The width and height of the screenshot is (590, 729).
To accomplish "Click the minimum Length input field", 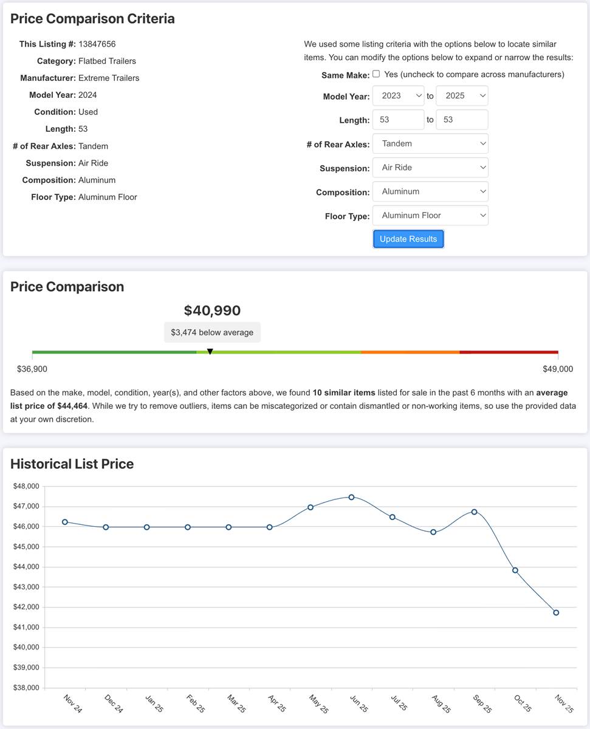I will coord(398,120).
